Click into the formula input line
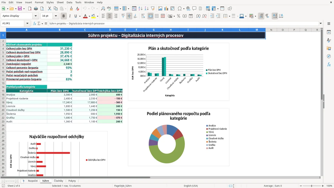334x188 pixels. pyautogui.click(x=183, y=23)
